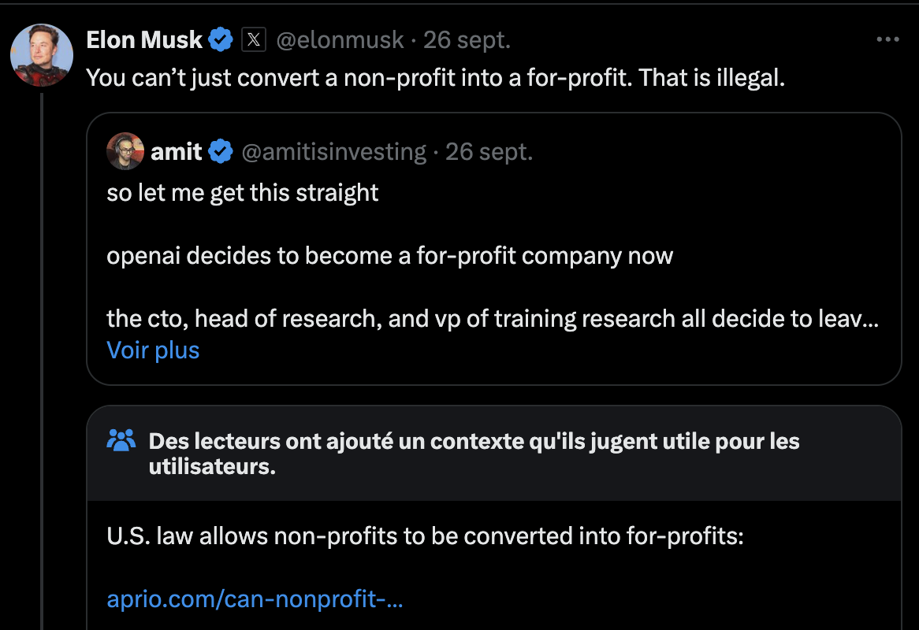This screenshot has height=630, width=919.
Task: Open the @amitisinvesting handle link
Action: pos(334,152)
